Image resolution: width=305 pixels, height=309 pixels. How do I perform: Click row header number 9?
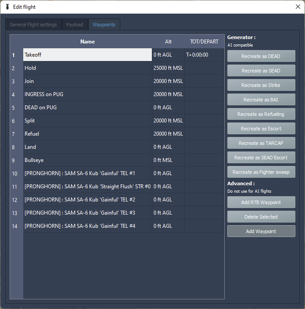(x=17, y=160)
